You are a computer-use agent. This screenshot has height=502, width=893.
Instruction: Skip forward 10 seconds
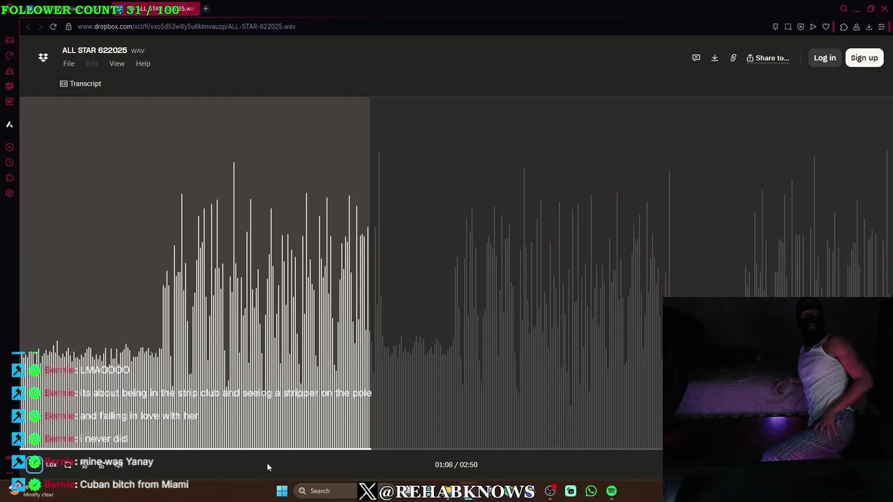click(101, 464)
